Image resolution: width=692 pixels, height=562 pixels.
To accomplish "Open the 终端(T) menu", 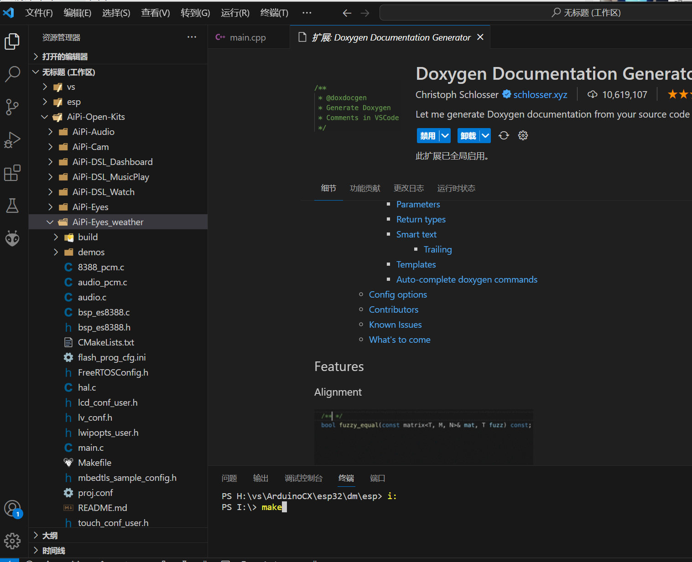I will tap(274, 13).
